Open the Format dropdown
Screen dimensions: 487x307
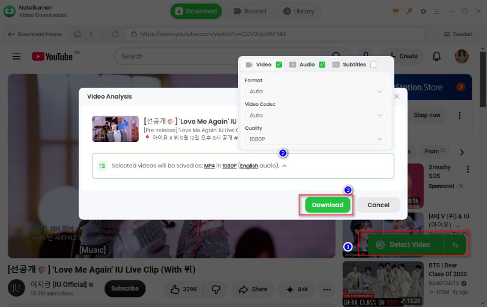(x=316, y=91)
